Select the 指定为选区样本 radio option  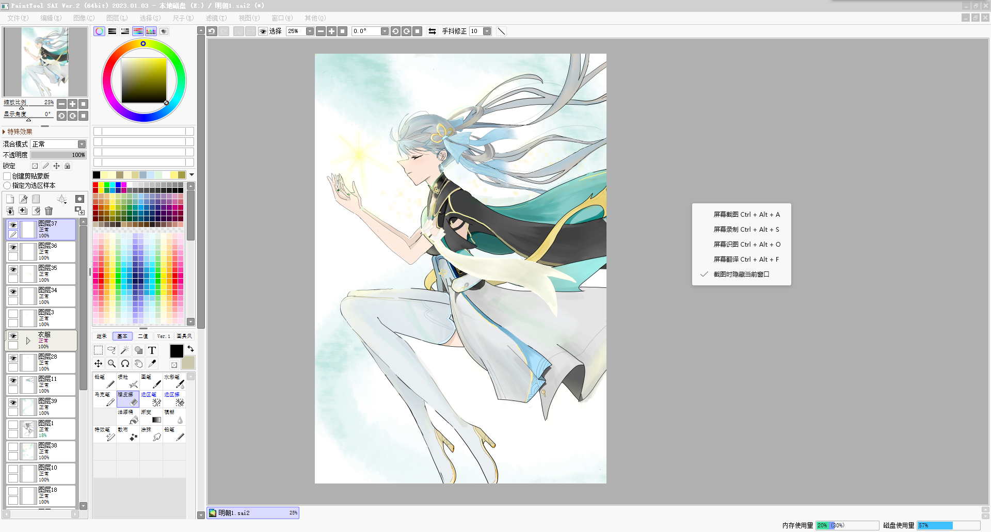7,185
